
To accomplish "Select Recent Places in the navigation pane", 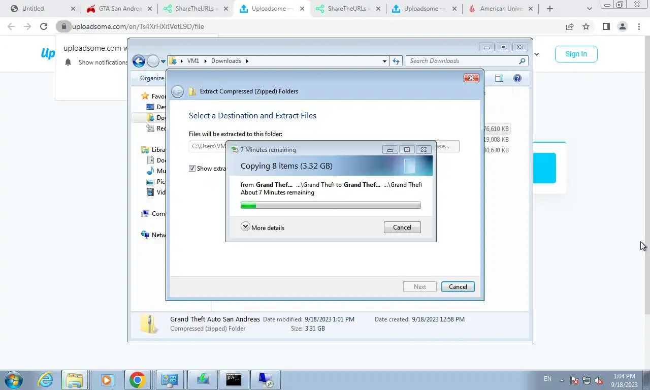I will (156, 128).
